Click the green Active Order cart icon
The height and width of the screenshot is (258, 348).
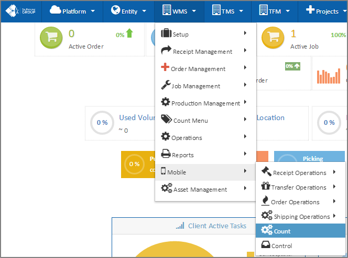coord(51,38)
